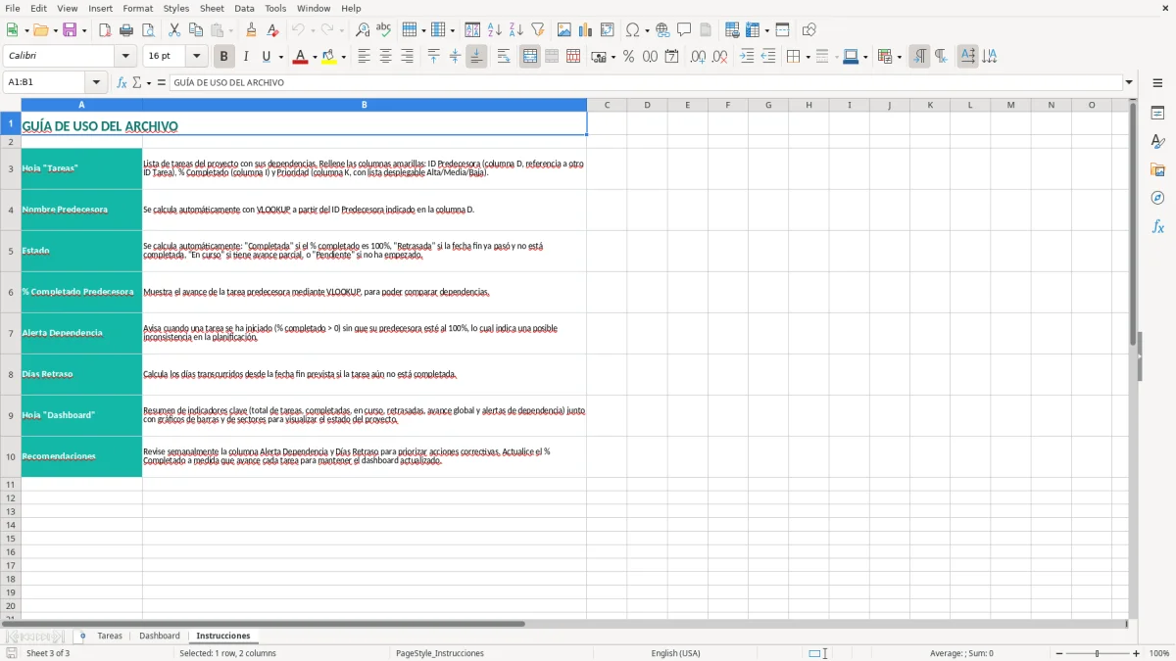Click the Export as PDF icon
This screenshot has width=1176, height=661.
pos(105,30)
